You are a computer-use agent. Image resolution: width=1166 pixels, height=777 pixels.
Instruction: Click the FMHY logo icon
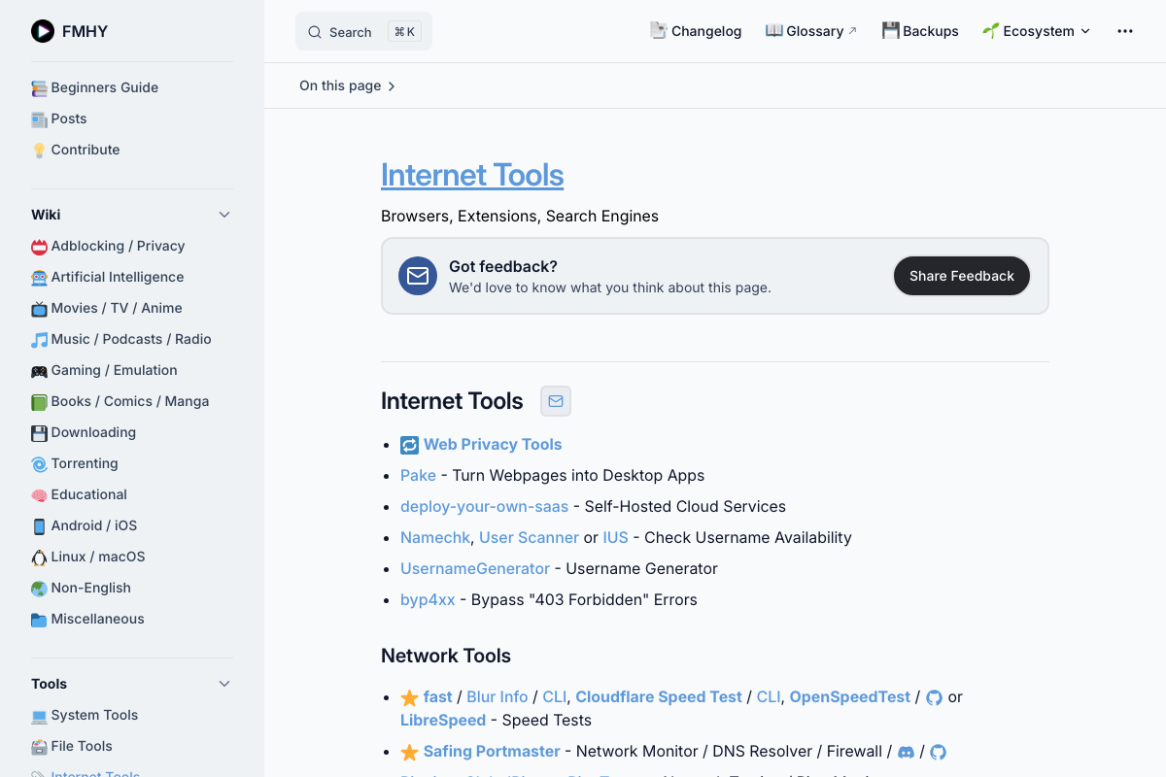tap(43, 31)
